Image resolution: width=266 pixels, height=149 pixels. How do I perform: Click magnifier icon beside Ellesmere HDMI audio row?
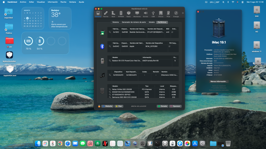(x=110, y=75)
